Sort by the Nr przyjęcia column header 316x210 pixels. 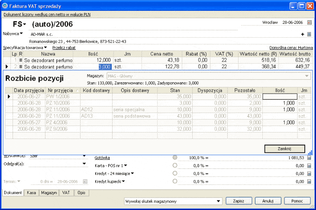pos(63,90)
